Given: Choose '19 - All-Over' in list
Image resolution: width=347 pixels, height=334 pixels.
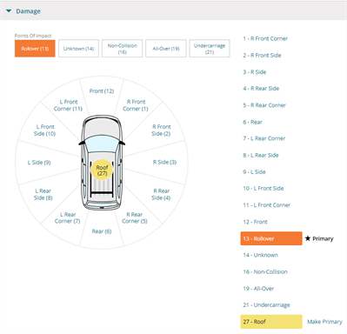Looking at the screenshot, I should [258, 289].
